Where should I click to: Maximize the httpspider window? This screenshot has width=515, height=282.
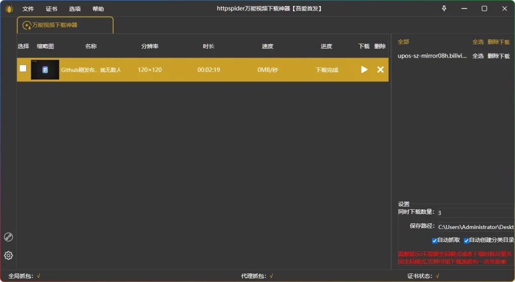point(484,9)
